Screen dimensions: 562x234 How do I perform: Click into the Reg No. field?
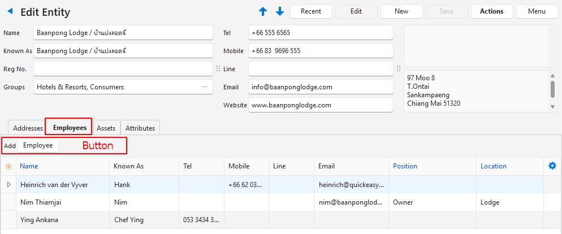coord(123,69)
